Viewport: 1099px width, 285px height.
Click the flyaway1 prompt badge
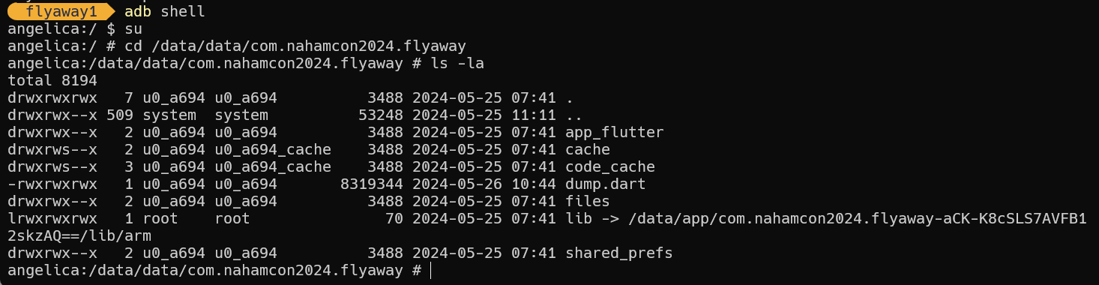coord(60,11)
